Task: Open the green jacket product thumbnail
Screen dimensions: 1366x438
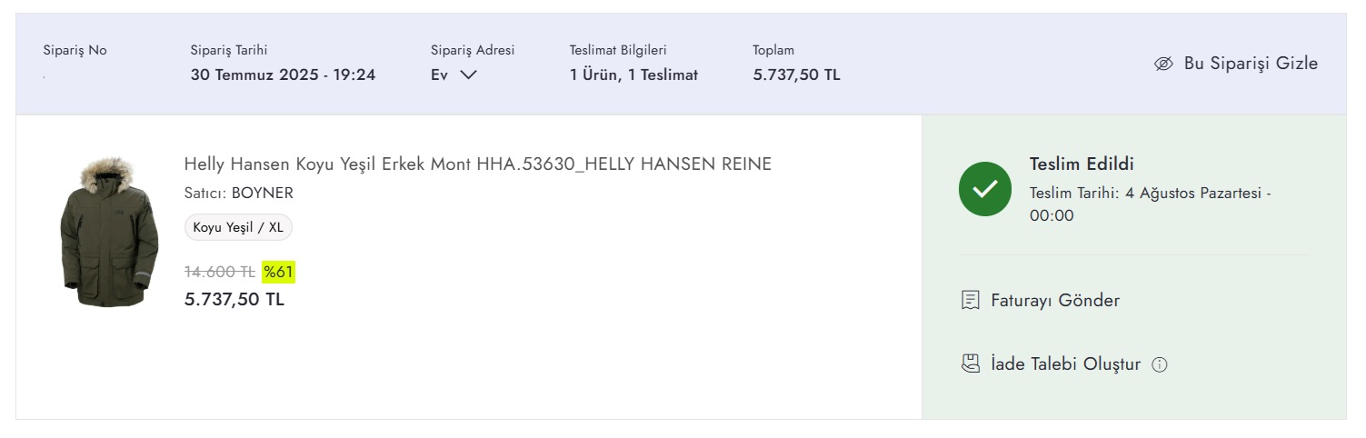Action: tap(109, 232)
